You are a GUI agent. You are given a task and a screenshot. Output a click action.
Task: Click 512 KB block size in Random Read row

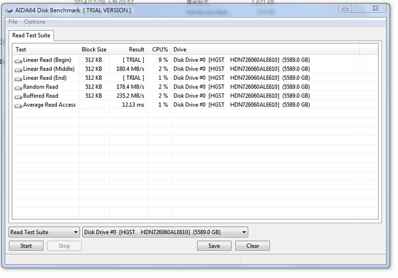pyautogui.click(x=93, y=87)
